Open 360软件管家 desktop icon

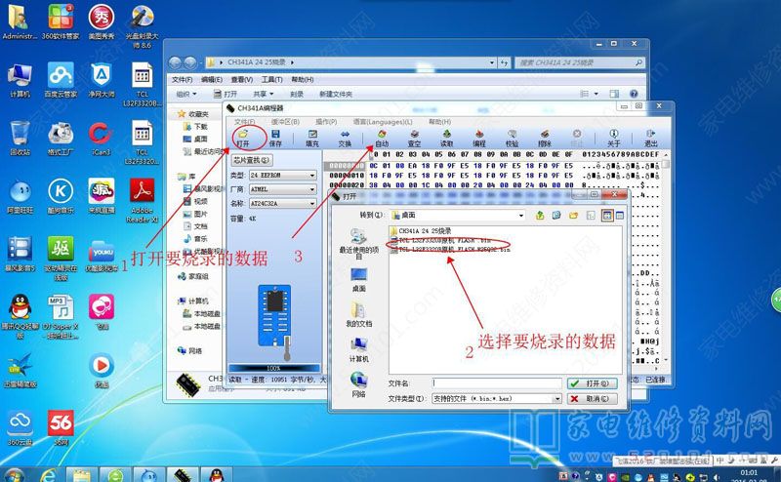[61, 21]
